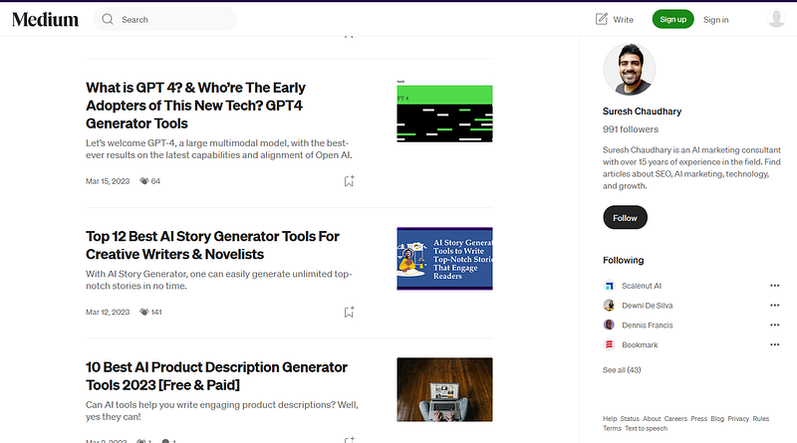Open the Scalenut AI avatar icon

click(609, 286)
